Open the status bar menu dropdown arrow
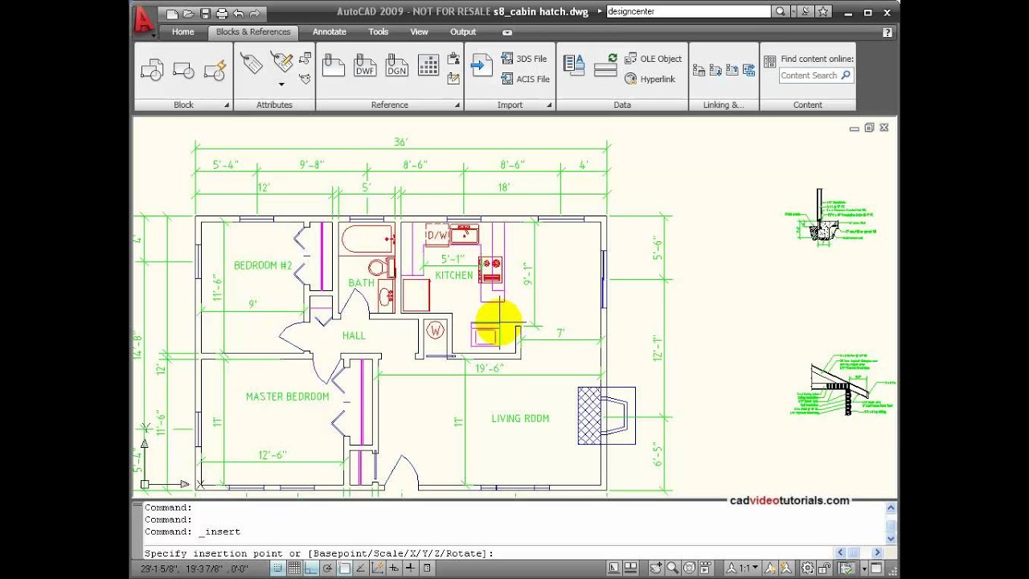The width and height of the screenshot is (1029, 579). click(864, 569)
